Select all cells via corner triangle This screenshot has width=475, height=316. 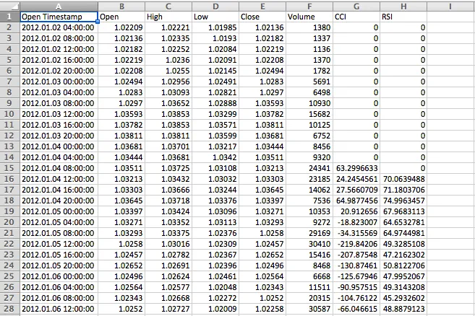[10, 6]
